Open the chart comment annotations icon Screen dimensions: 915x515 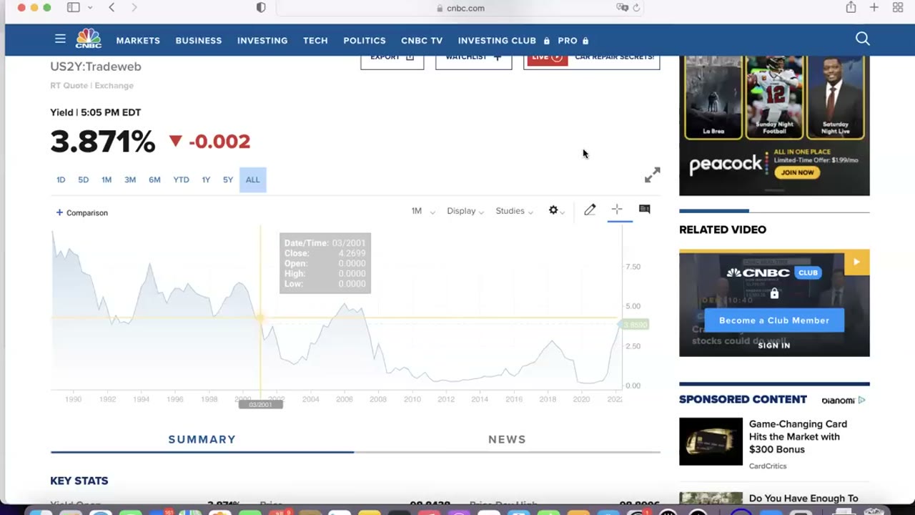click(645, 209)
